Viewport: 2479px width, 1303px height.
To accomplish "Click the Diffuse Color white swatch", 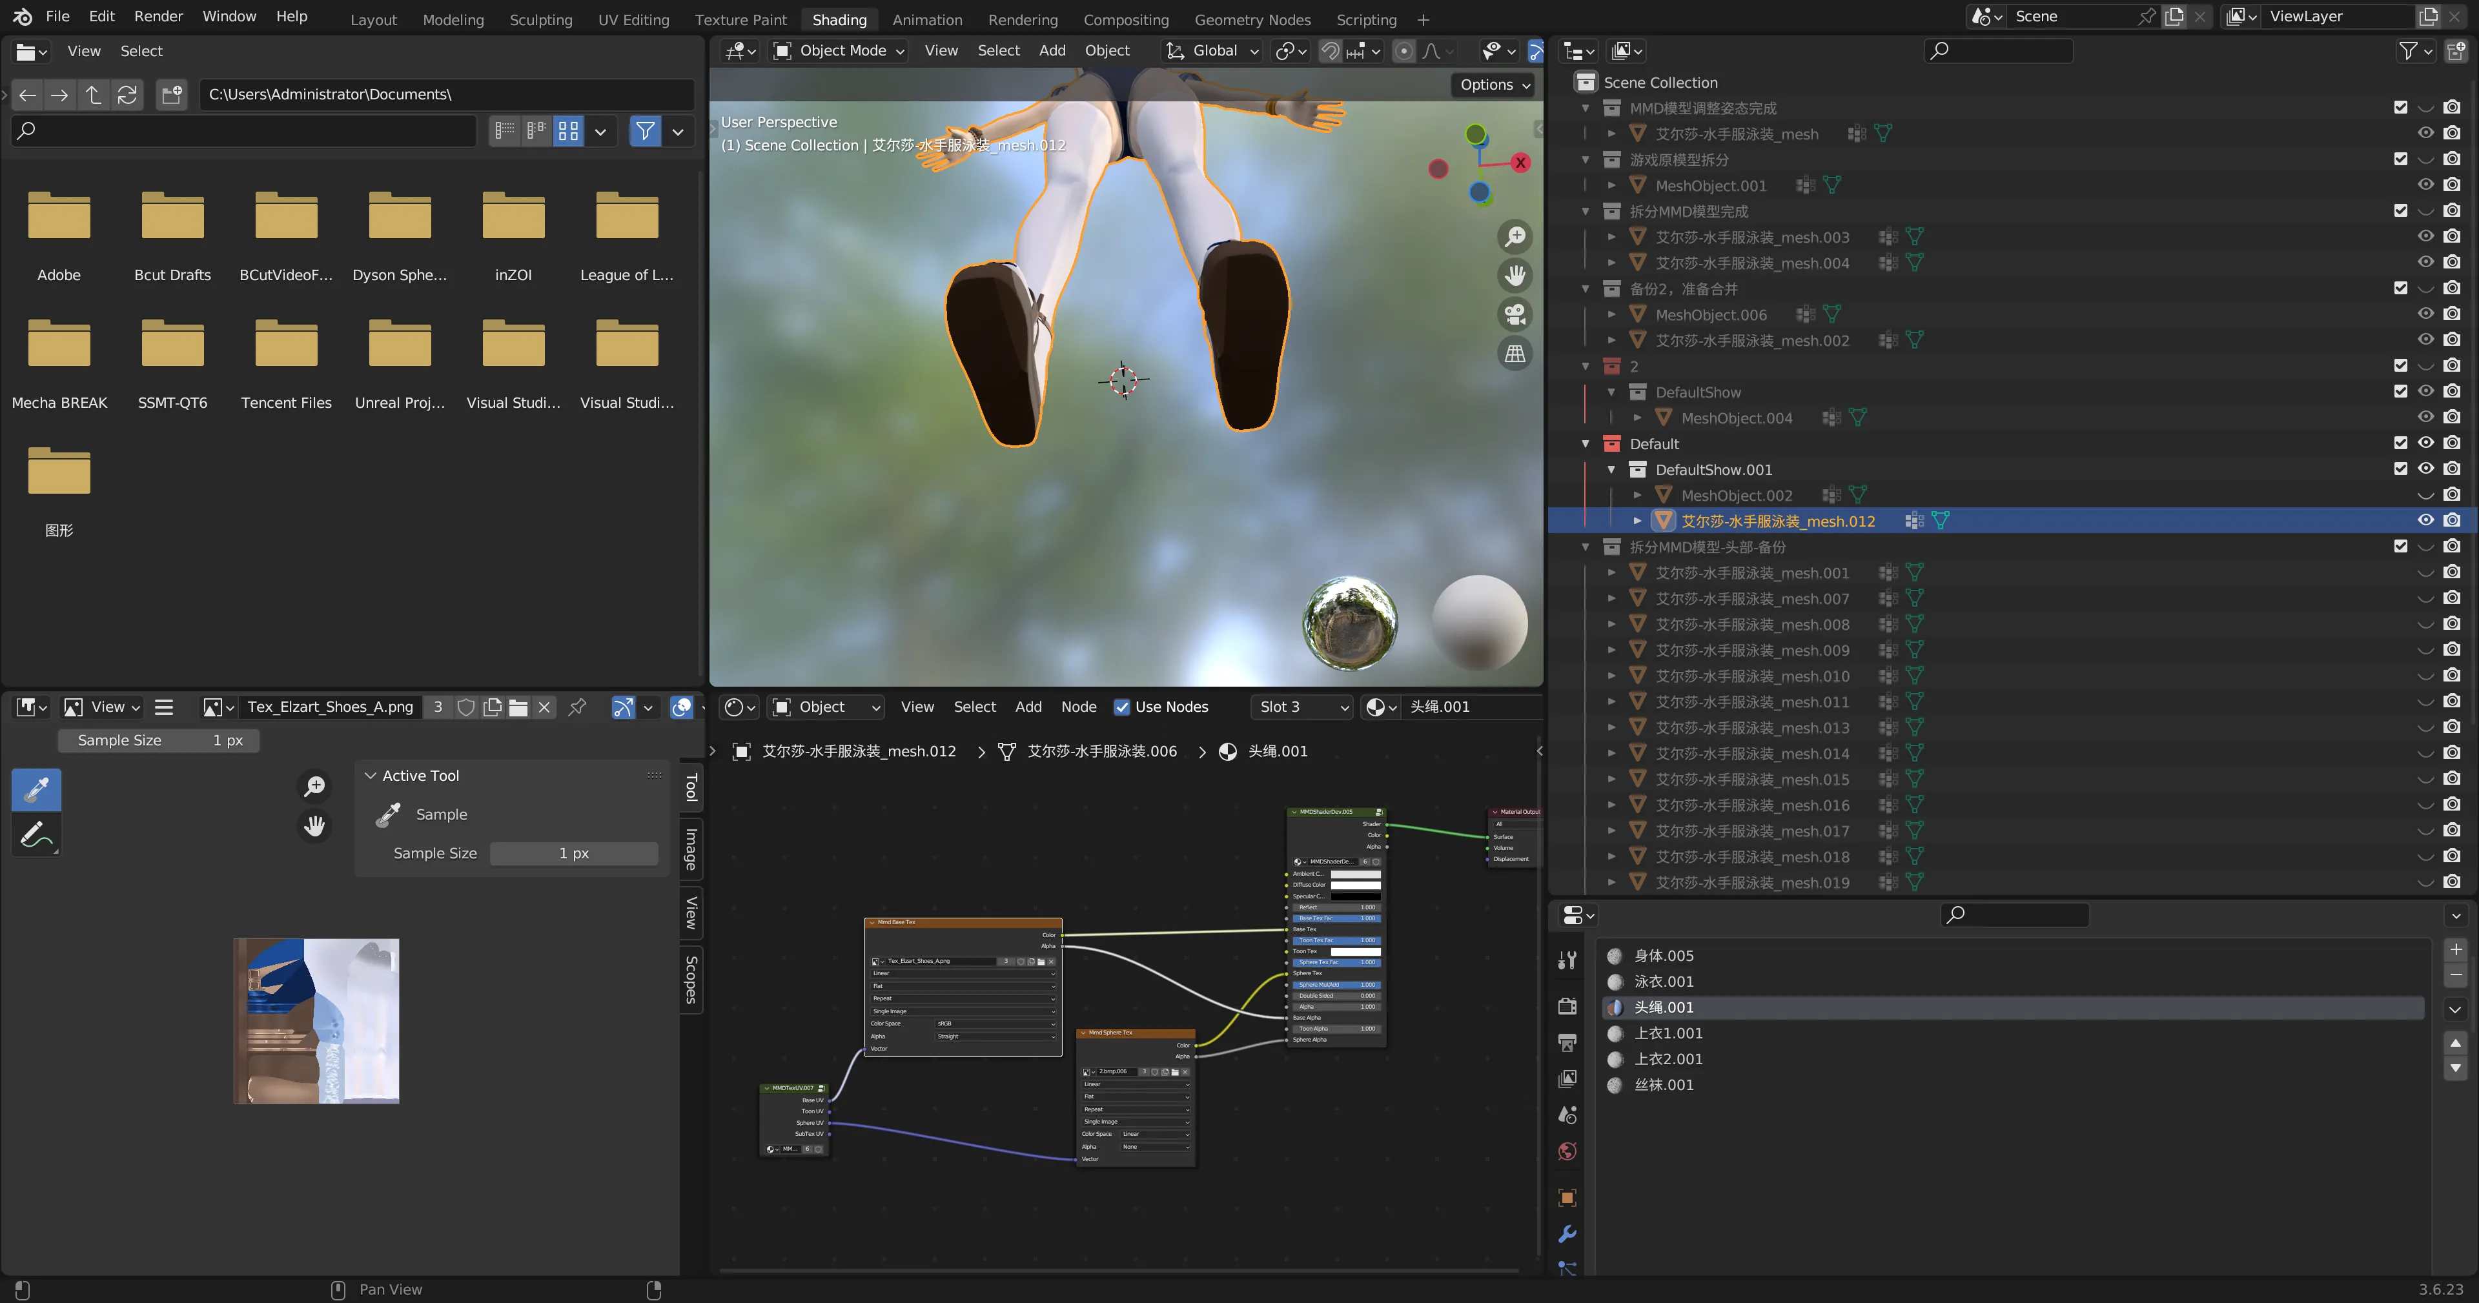I will [x=1355, y=884].
